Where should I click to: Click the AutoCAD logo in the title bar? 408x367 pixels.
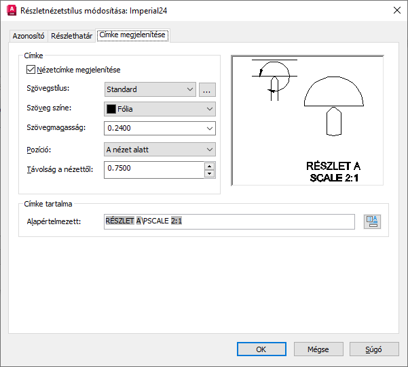[x=12, y=10]
